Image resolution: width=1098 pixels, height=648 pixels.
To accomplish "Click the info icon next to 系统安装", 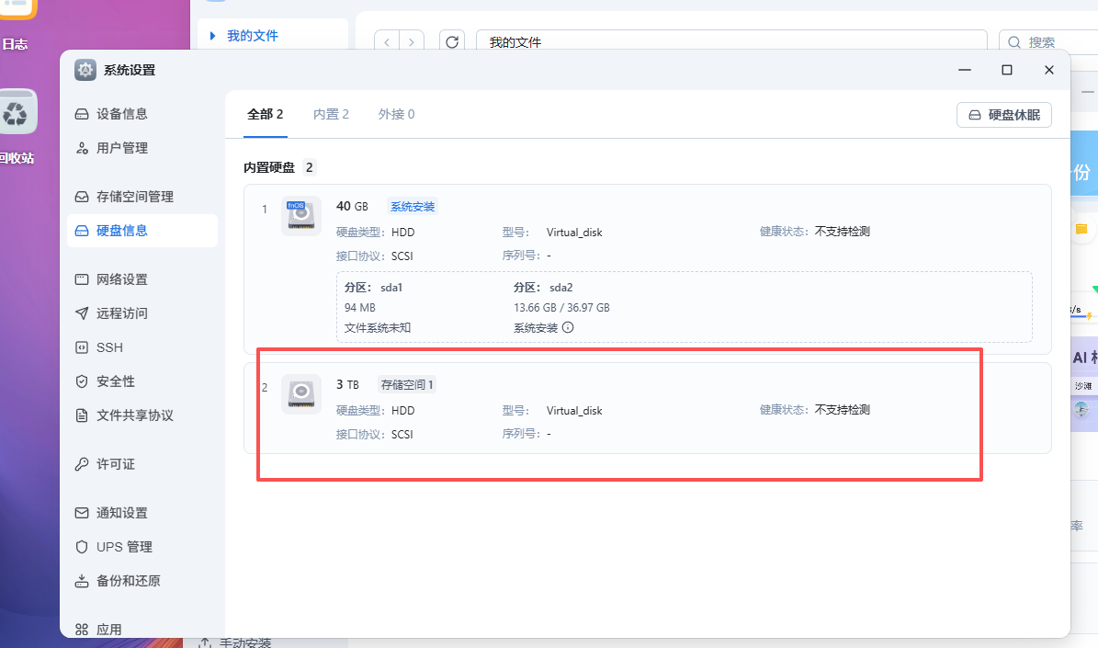I will tap(568, 327).
